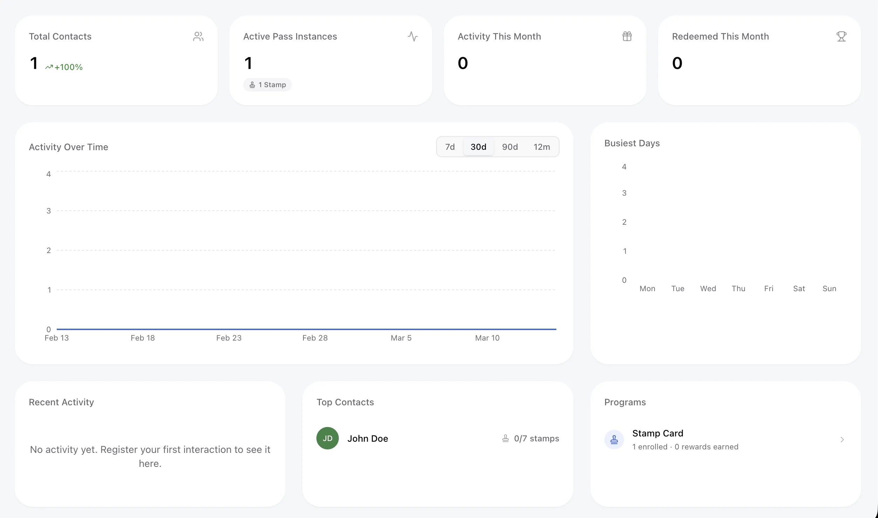The image size is (878, 518).
Task: Click the Mon label in Busiest Days
Action: [x=647, y=288]
